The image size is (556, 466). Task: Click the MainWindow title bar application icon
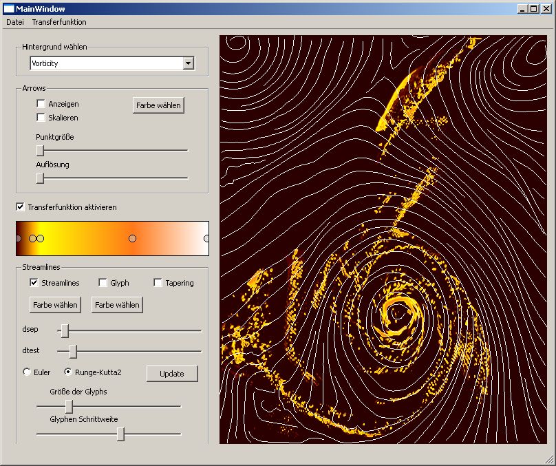click(x=9, y=8)
